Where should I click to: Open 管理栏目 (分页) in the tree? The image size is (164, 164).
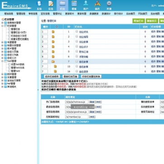pos(19,33)
